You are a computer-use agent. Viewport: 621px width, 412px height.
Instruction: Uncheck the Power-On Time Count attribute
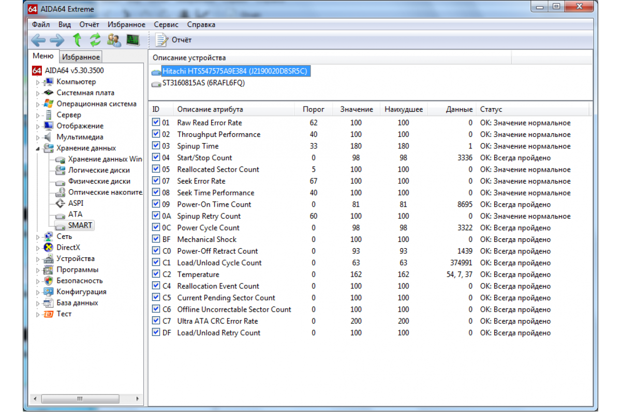point(156,204)
